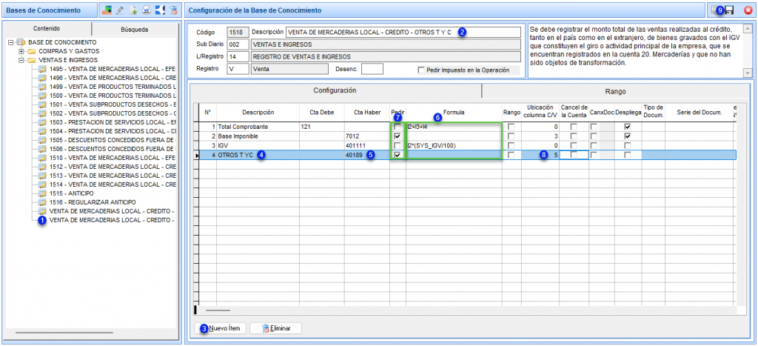The height and width of the screenshot is (346, 758).
Task: Click formula cell I2*(SYS_IGV/100)
Action: (x=454, y=146)
